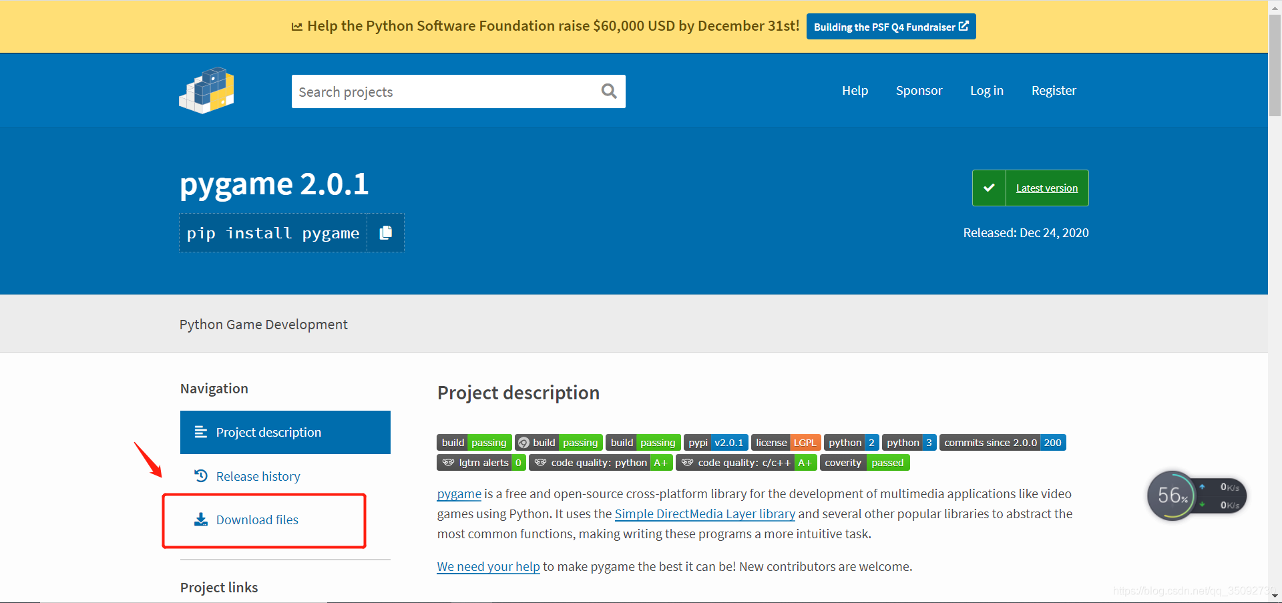Open the Simple DirectMedia Layer library link
This screenshot has height=603, width=1282.
click(705, 514)
